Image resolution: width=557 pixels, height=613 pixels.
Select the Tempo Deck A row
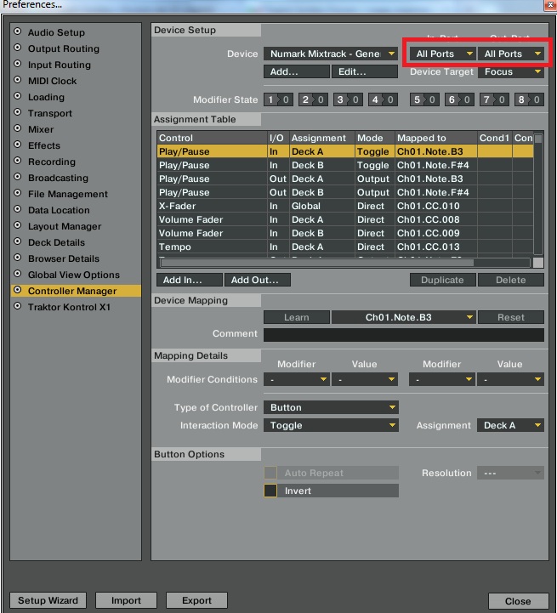click(345, 247)
